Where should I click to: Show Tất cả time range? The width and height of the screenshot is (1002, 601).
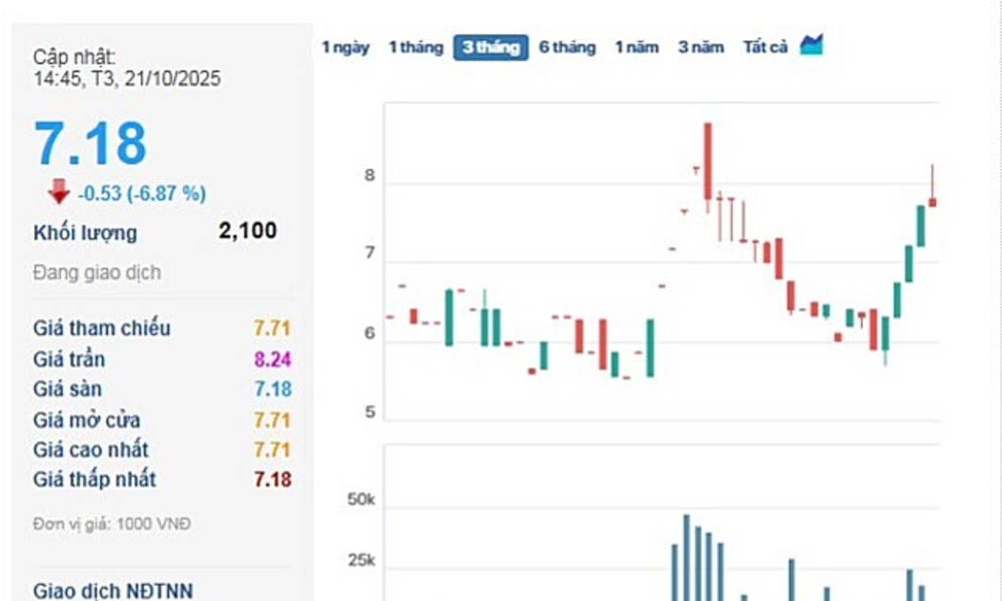pos(765,47)
